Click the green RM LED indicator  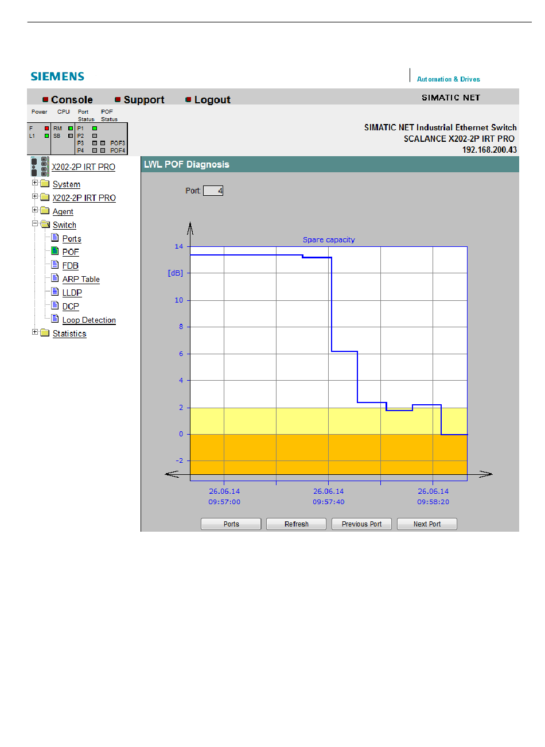pos(71,129)
